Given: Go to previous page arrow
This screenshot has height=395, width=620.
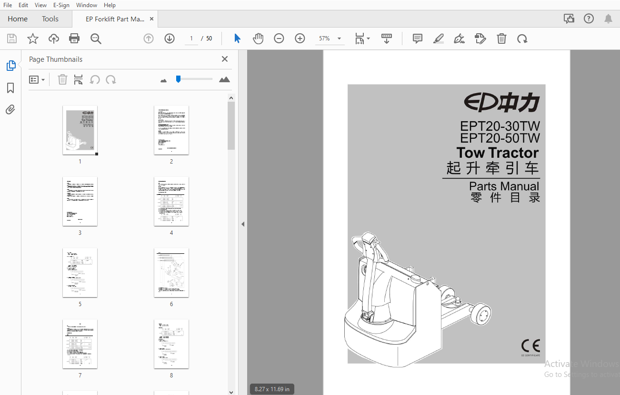Looking at the screenshot, I should pyautogui.click(x=149, y=39).
